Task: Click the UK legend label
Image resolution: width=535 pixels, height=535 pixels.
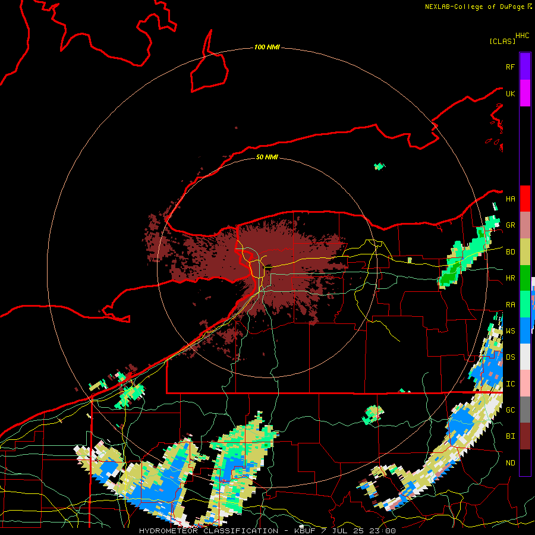Action: 510,93
